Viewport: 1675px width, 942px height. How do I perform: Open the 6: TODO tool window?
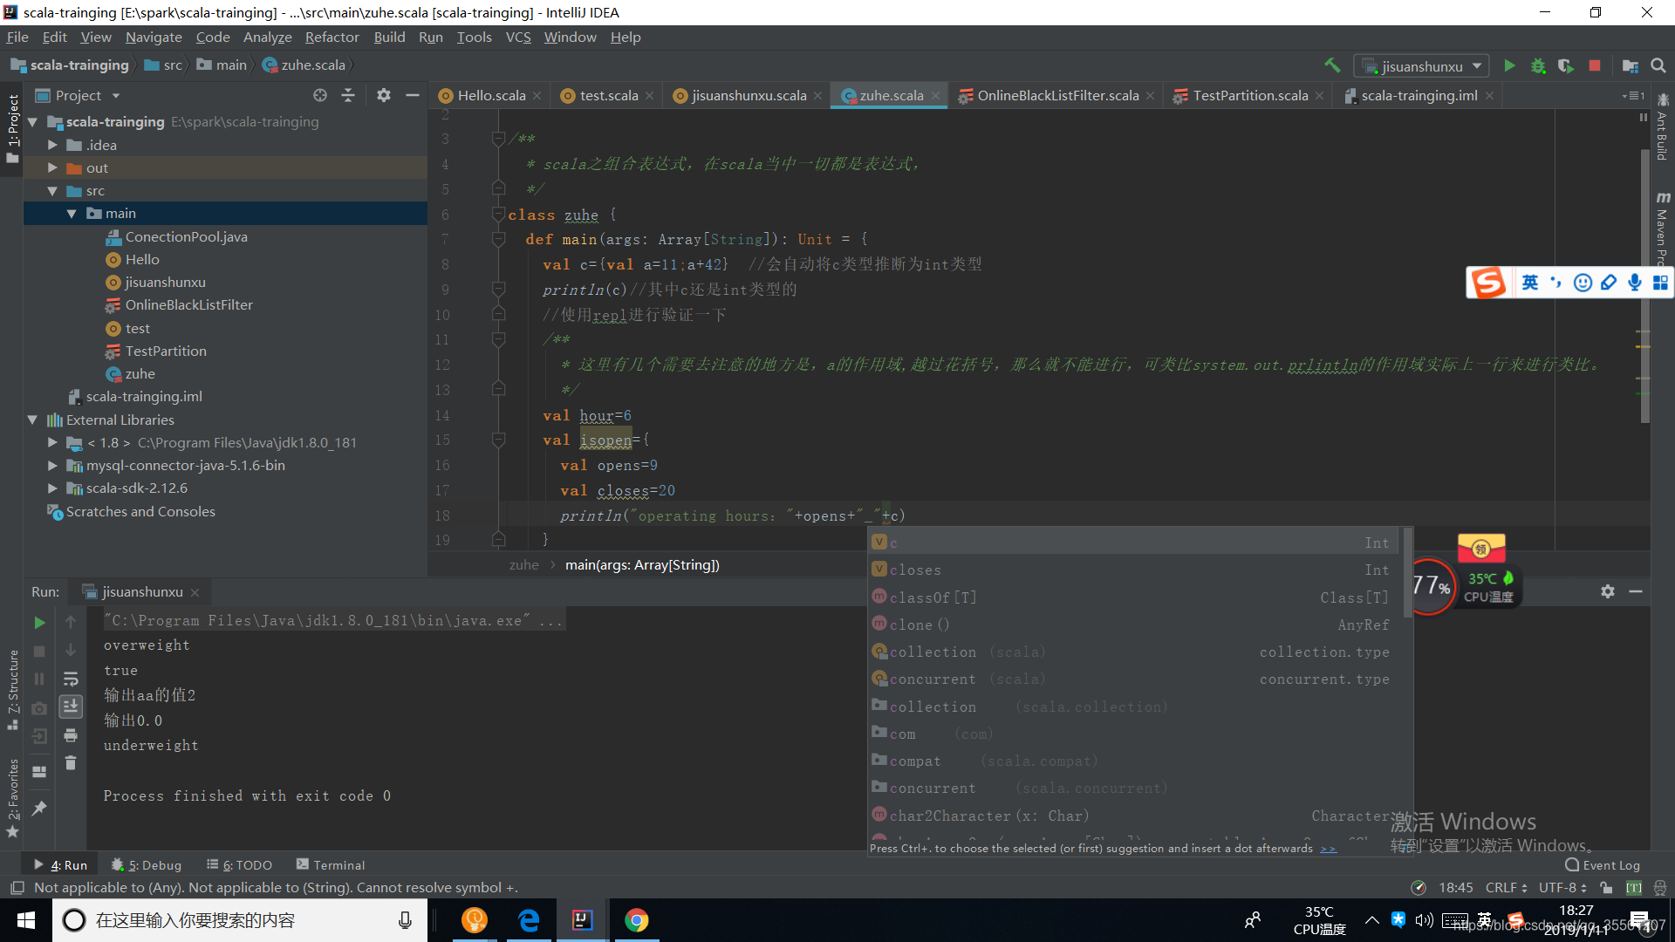(239, 864)
